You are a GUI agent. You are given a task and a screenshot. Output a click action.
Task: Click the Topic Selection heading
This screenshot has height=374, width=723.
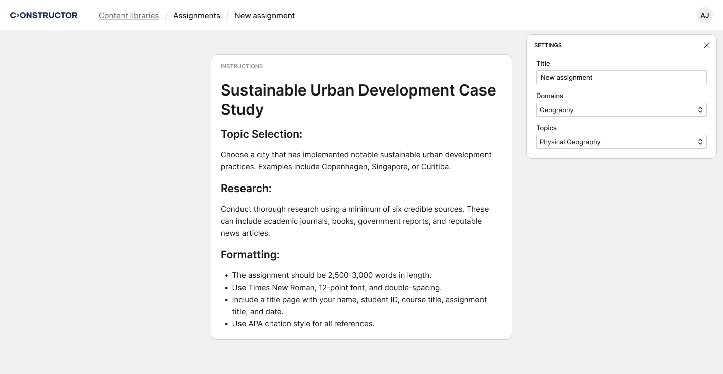click(261, 134)
